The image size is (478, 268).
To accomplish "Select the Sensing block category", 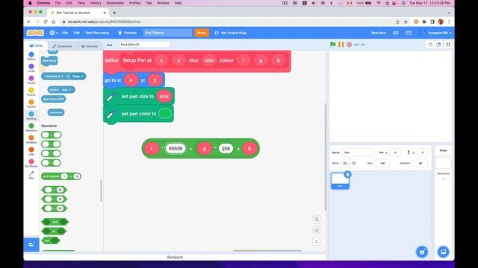I will 31,115.
